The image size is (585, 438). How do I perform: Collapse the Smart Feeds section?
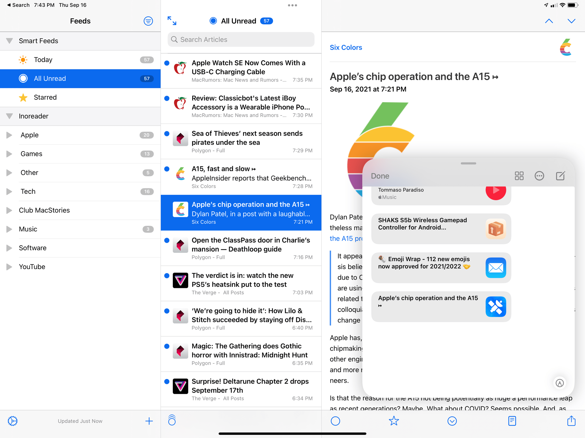(9, 41)
